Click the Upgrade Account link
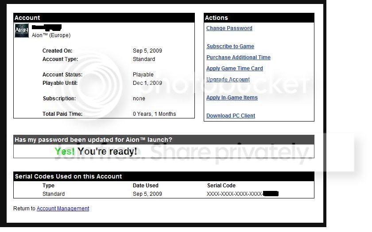372x232 pixels. click(228, 80)
